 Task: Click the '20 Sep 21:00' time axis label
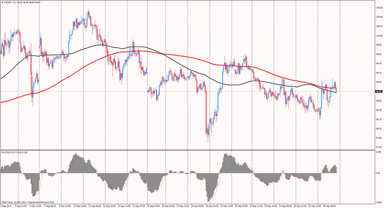click(256, 206)
